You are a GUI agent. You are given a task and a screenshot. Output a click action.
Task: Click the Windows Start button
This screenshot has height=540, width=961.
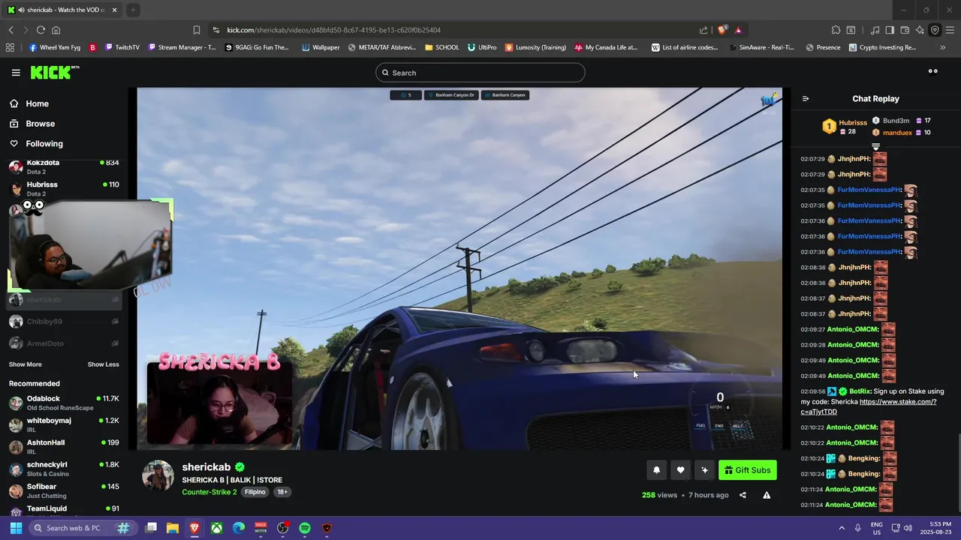point(16,528)
